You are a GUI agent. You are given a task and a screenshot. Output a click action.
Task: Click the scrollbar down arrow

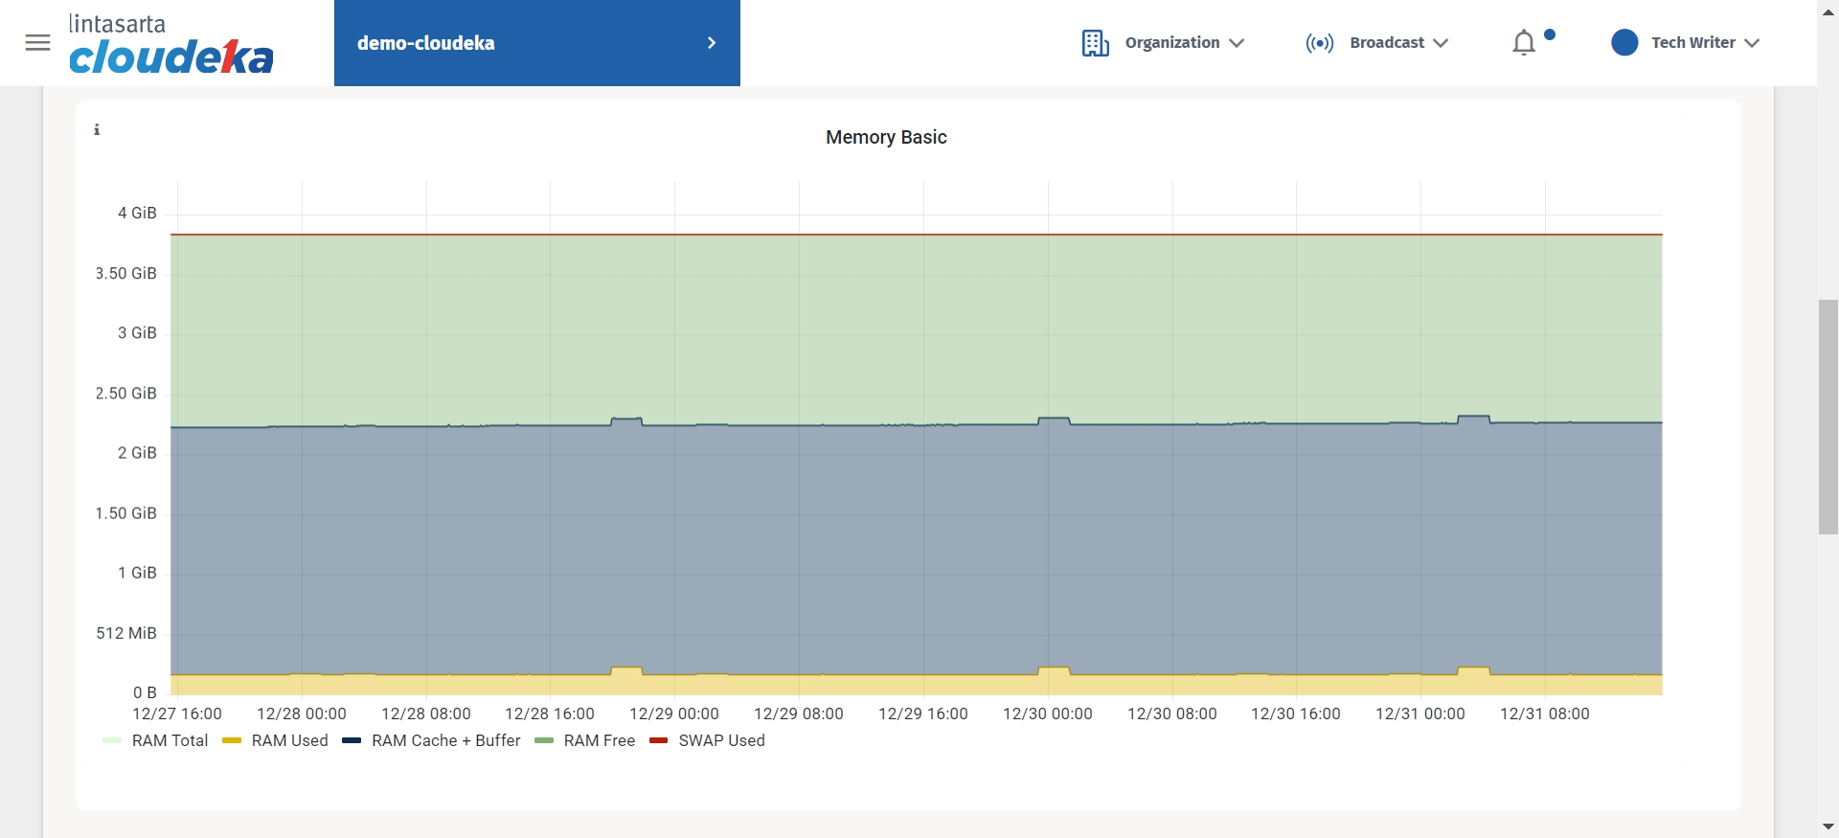pos(1828,826)
